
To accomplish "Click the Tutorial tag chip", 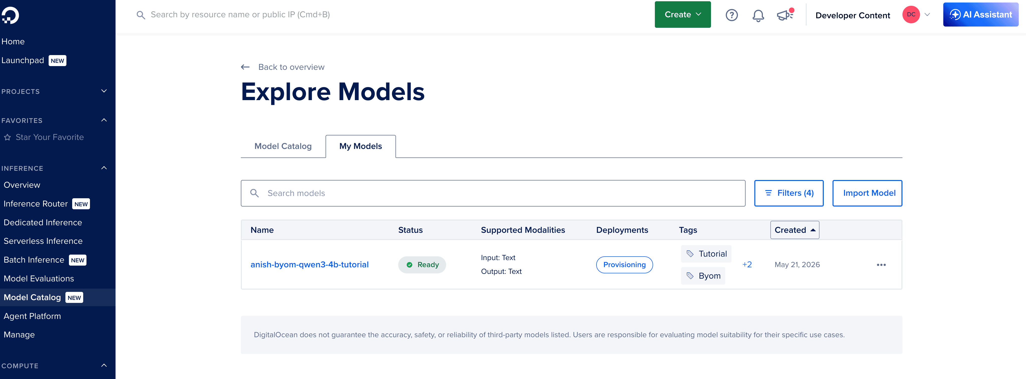I will point(706,254).
